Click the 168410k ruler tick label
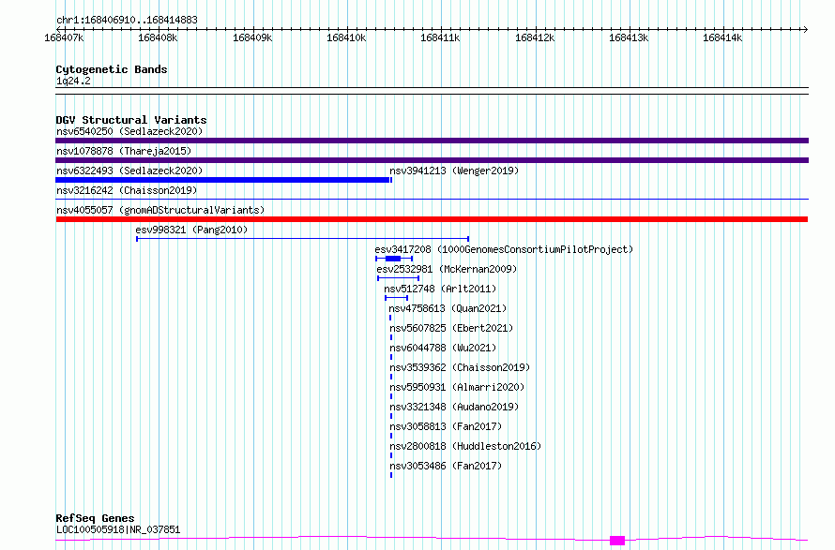835x550 pixels. click(x=346, y=37)
